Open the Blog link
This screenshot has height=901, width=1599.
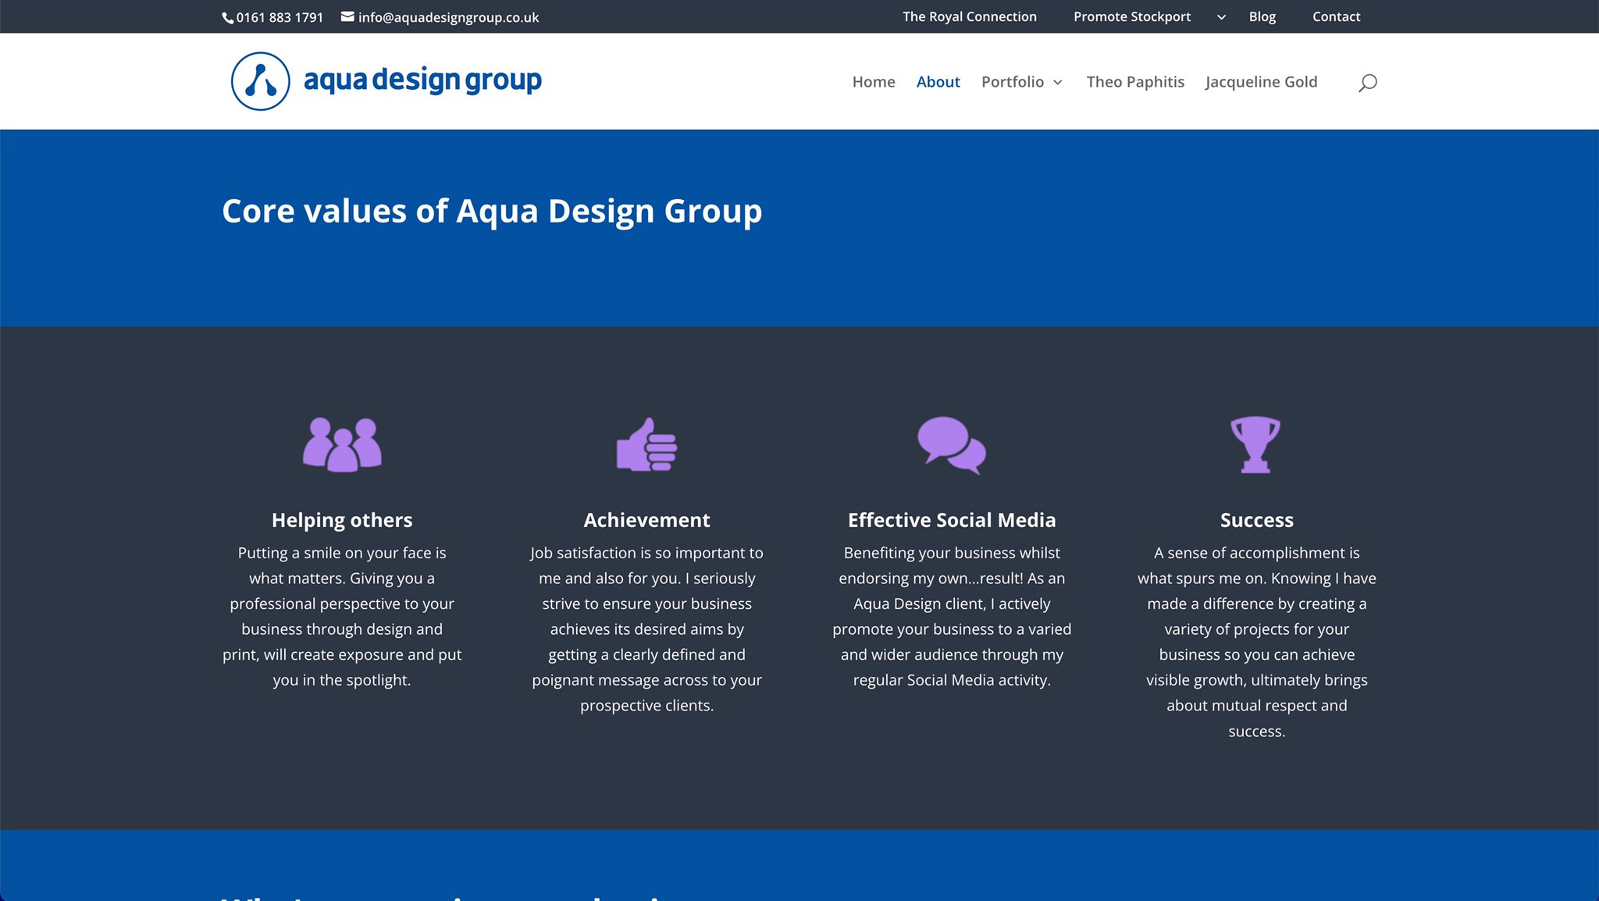pyautogui.click(x=1262, y=16)
